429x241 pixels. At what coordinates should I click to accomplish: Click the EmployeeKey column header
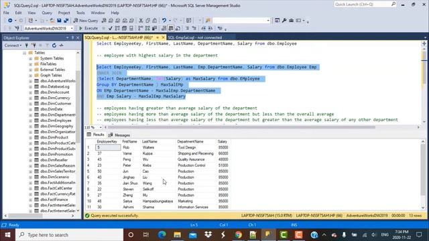click(x=107, y=141)
